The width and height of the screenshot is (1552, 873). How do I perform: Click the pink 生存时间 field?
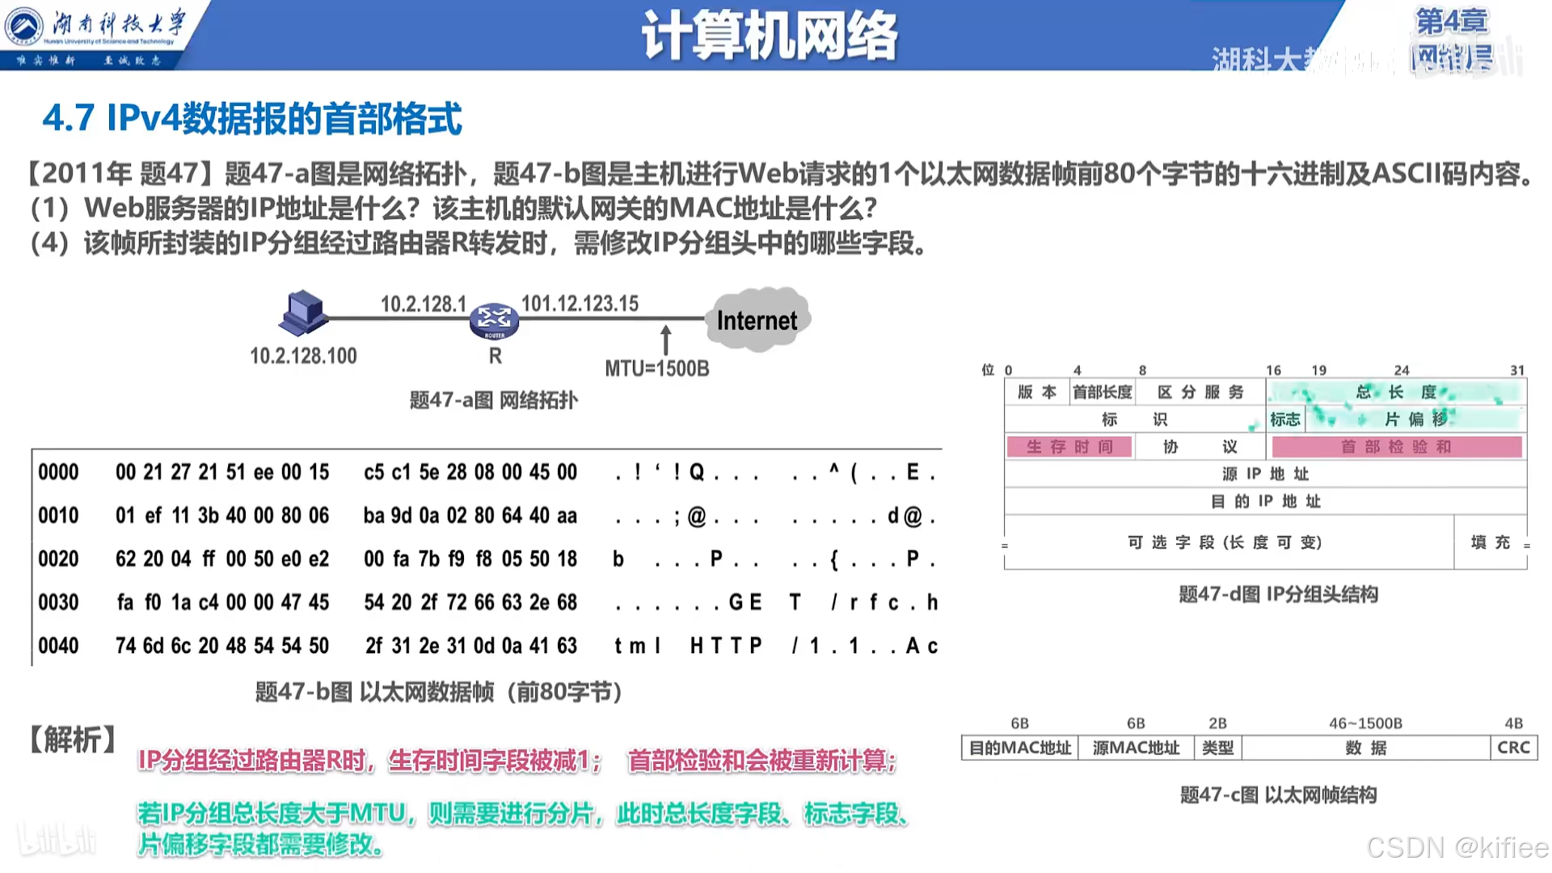pos(1069,447)
